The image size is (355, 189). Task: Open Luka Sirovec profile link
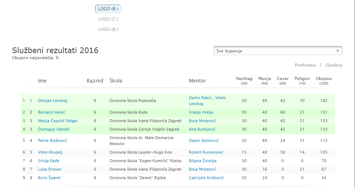(50, 169)
